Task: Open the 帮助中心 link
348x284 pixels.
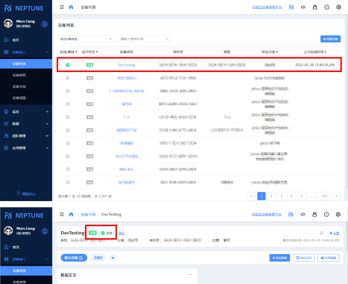Action: 26,194
